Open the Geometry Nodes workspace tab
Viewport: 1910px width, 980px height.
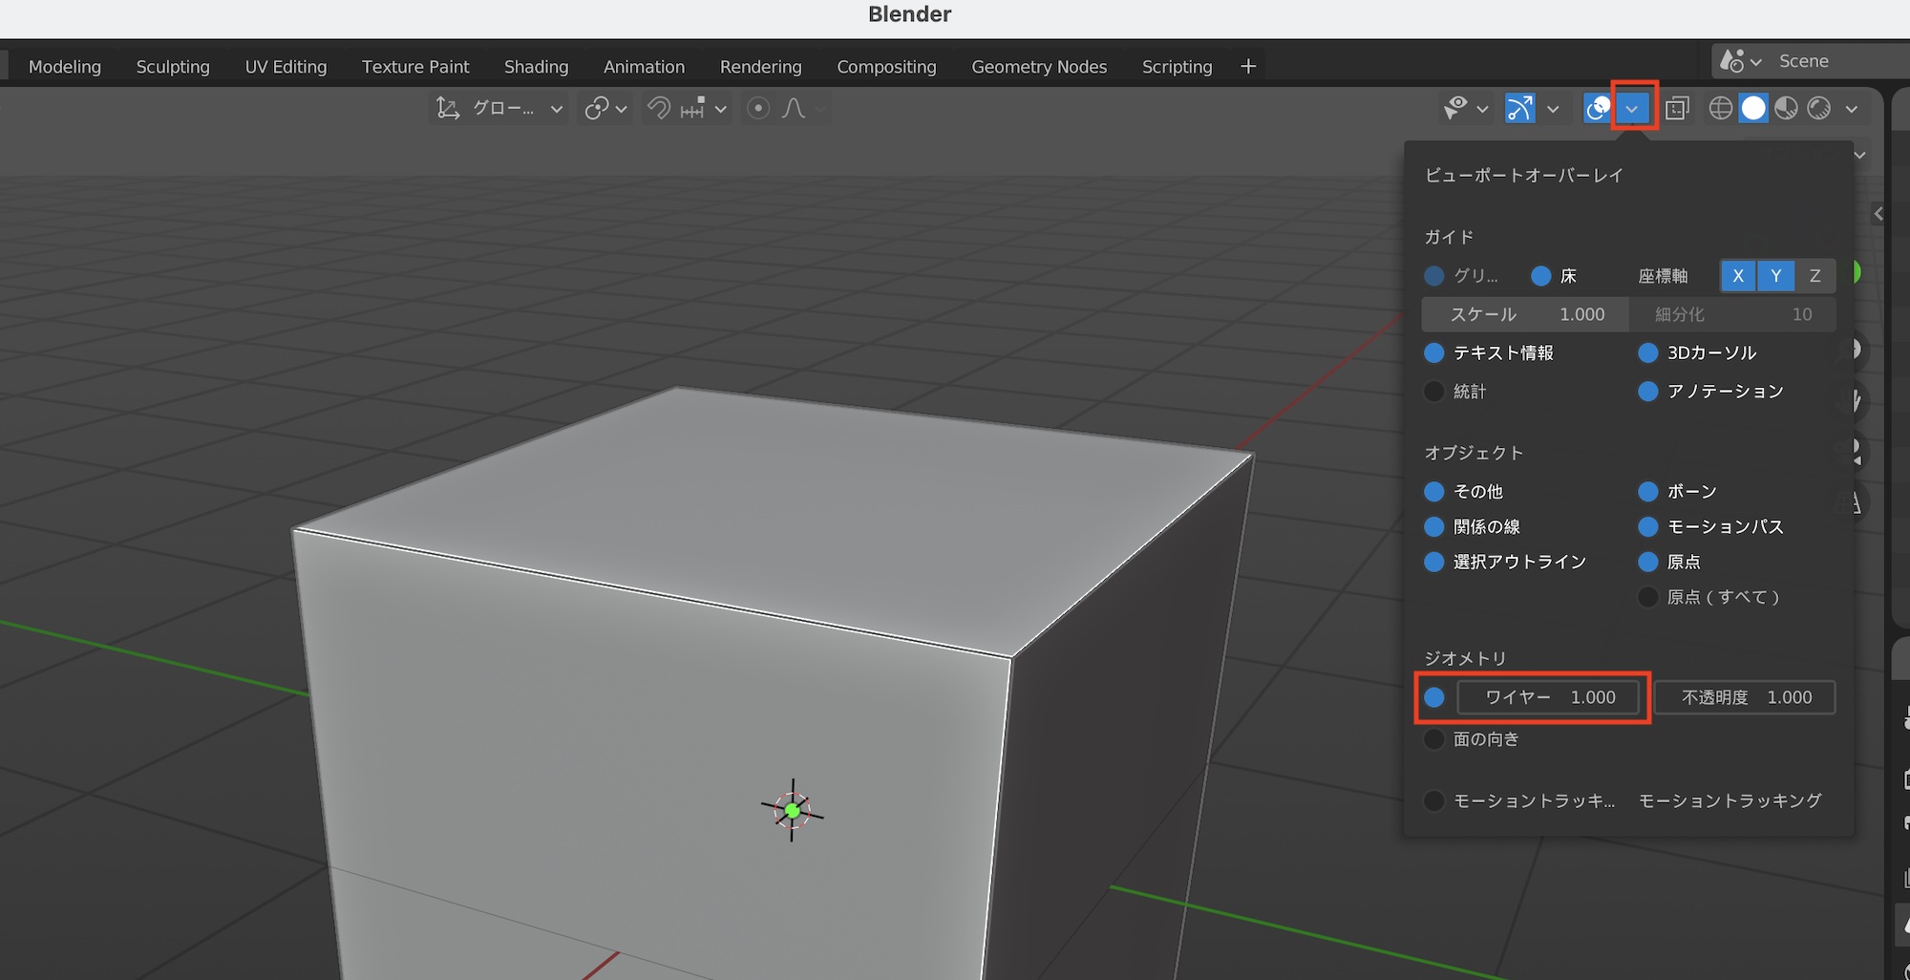click(x=1039, y=67)
